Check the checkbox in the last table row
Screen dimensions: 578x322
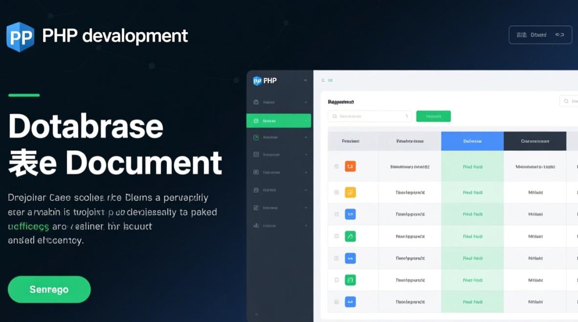(336, 302)
